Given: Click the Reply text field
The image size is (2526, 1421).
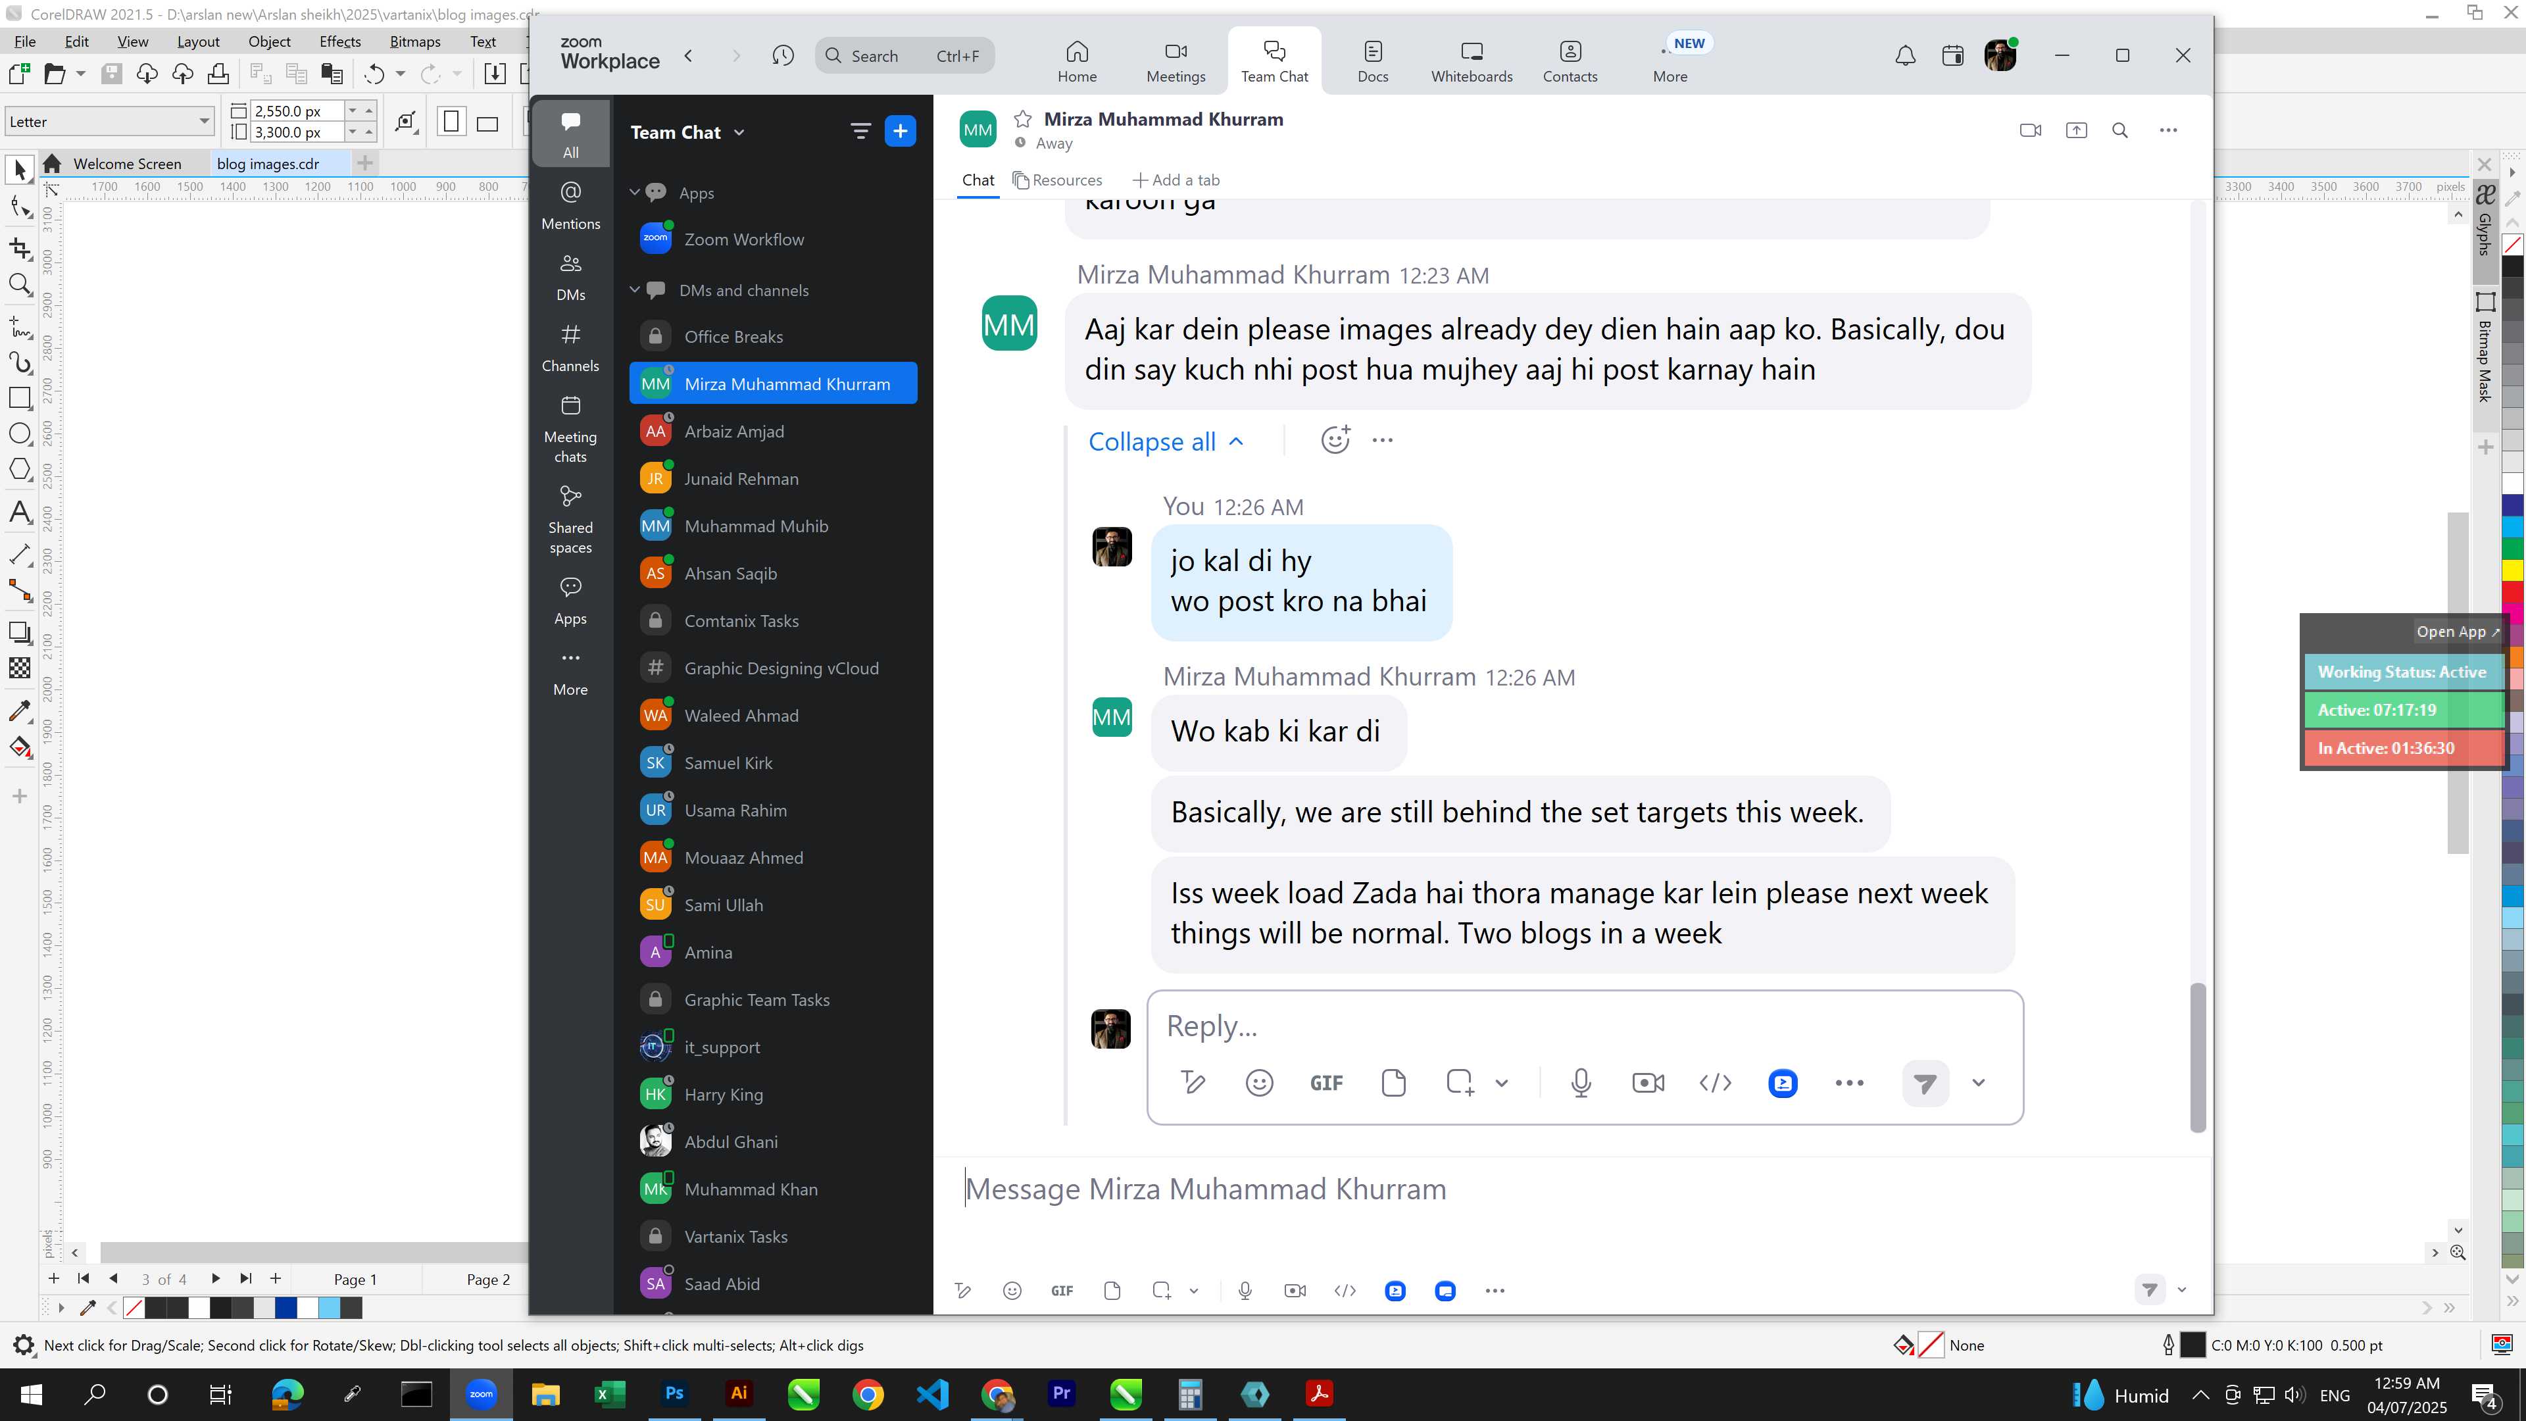Looking at the screenshot, I should tap(1585, 1026).
